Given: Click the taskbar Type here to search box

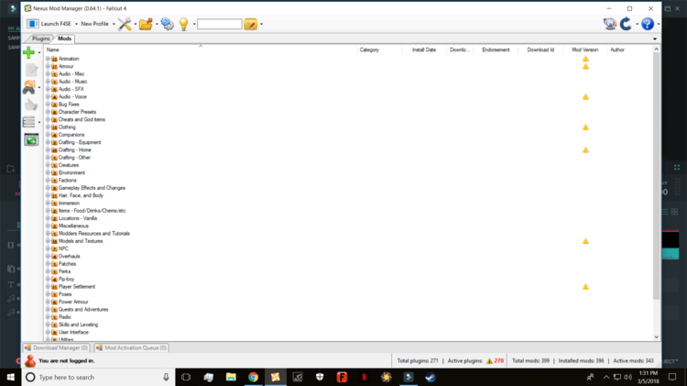Looking at the screenshot, I should [x=98, y=377].
